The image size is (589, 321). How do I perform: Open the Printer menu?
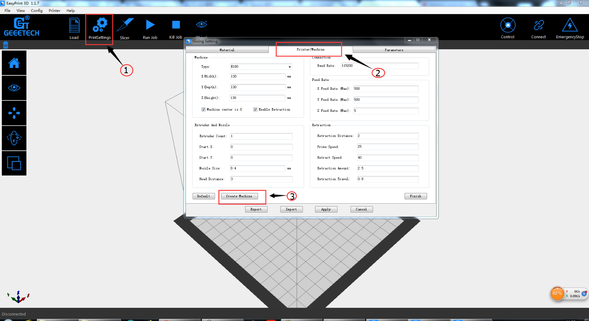[x=54, y=11]
